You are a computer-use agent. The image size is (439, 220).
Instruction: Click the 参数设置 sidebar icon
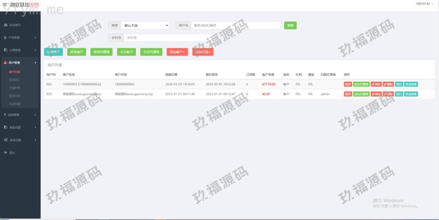point(5,127)
